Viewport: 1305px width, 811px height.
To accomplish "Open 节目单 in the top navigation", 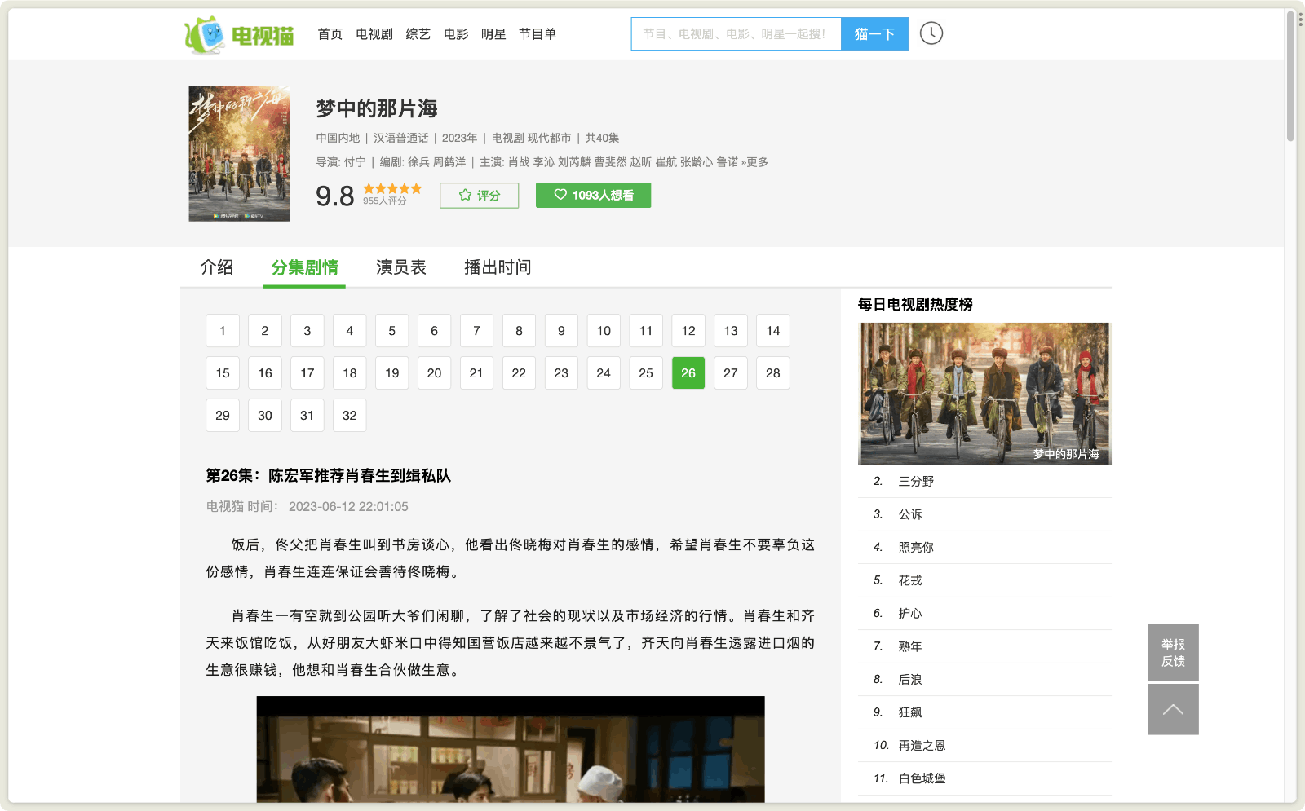I will (x=537, y=34).
